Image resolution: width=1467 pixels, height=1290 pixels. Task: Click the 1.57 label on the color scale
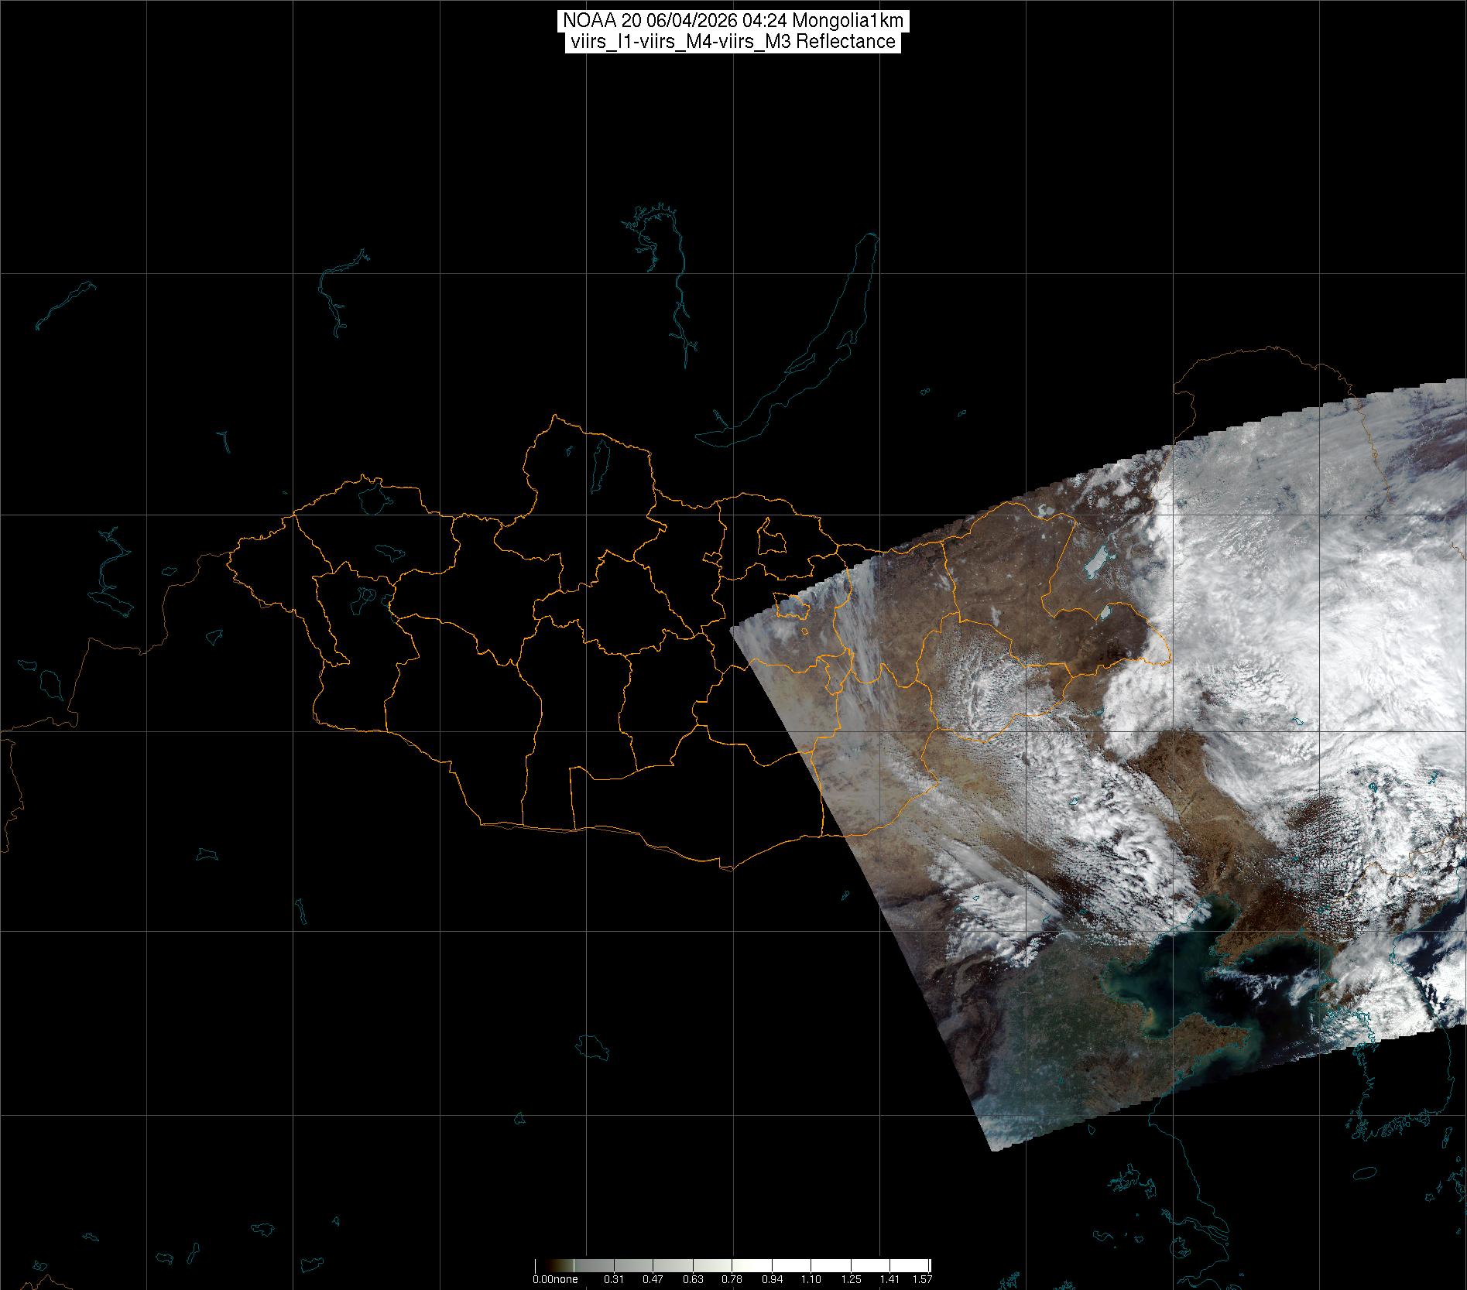pyautogui.click(x=922, y=1279)
